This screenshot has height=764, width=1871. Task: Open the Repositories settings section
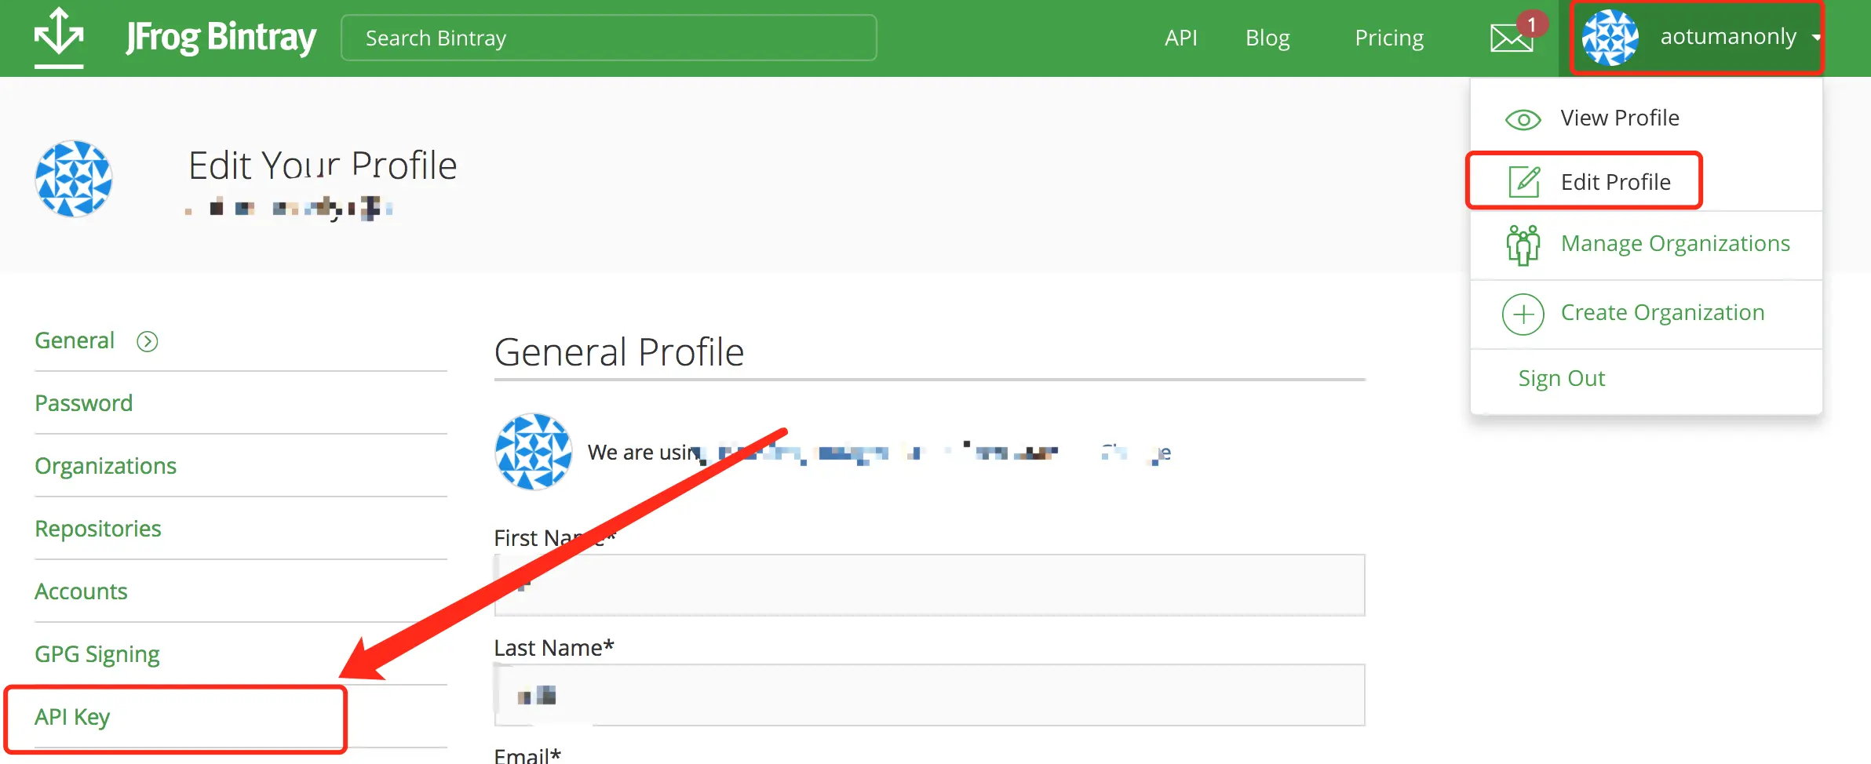(x=97, y=529)
